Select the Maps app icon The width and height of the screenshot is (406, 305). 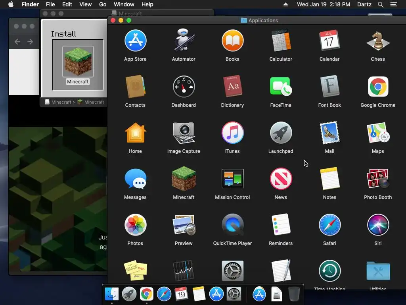click(x=378, y=133)
